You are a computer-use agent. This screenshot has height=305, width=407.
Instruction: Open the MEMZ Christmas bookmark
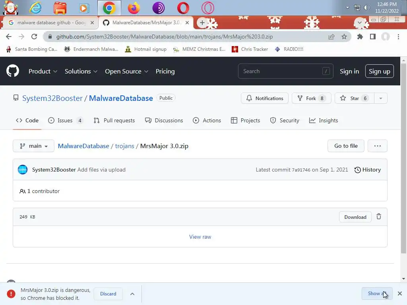click(200, 49)
